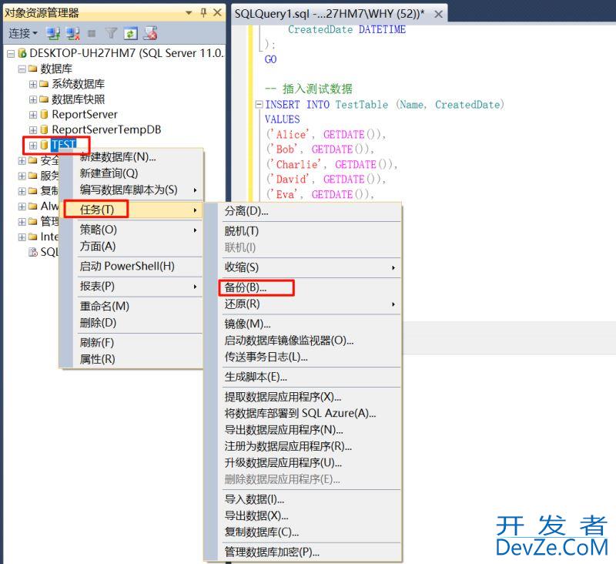Collapse the DESKTOP-UH27HM7 server node

tap(11, 54)
